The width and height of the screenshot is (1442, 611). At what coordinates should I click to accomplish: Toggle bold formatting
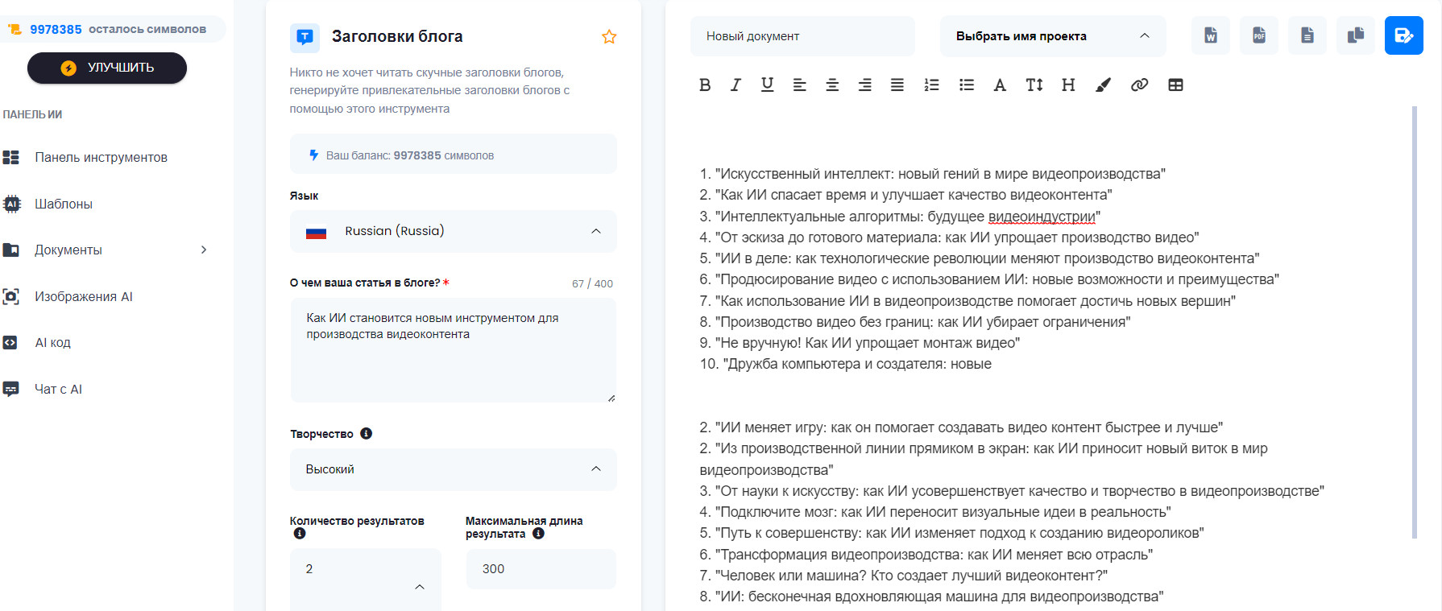click(x=705, y=85)
